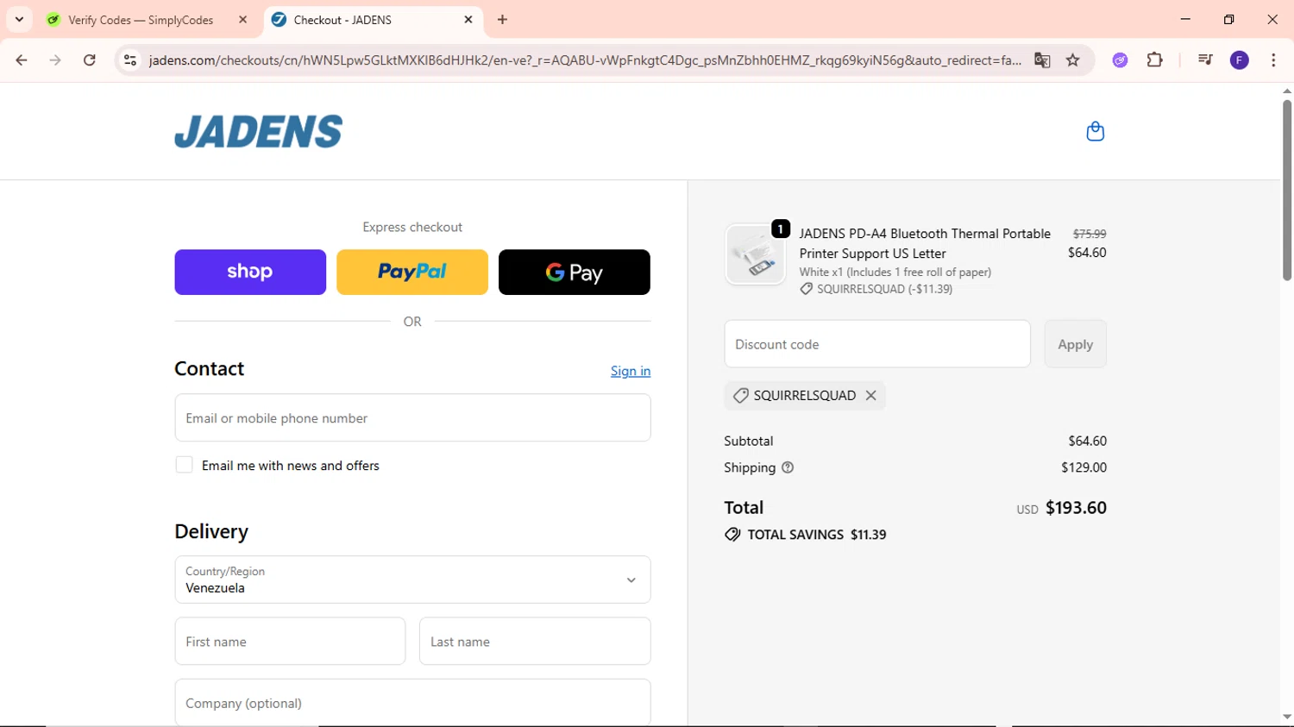
Task: Focus the Company (optional) field
Action: pos(412,703)
